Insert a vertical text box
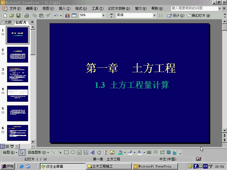This screenshot has width=227, height=170. (86, 152)
